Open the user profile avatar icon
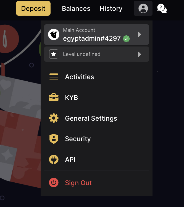Viewport: 184px width, 207px height. click(x=143, y=9)
